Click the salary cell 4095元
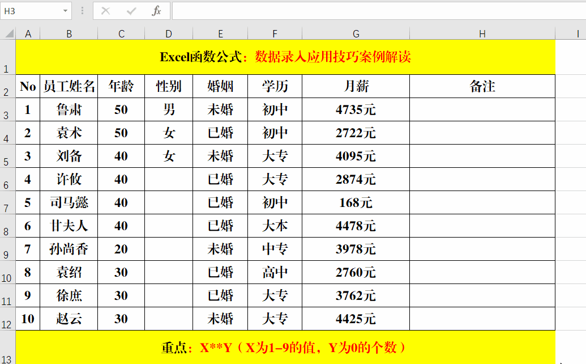The width and height of the screenshot is (586, 364). click(356, 156)
